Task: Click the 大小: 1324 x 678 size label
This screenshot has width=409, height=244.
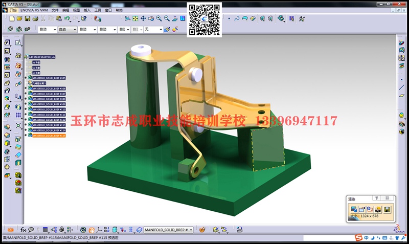Action: pyautogui.click(x=364, y=216)
